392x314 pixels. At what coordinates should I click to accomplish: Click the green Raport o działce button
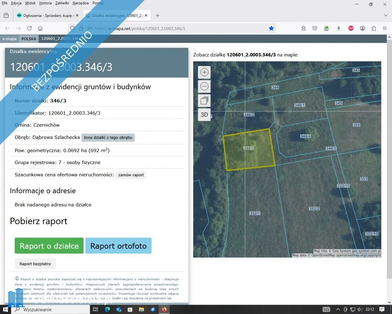click(49, 246)
